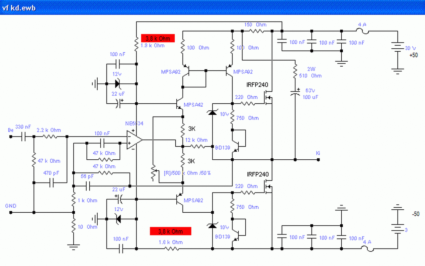Click the Be input terminal
Viewport: 425px width, 266px height.
point(11,136)
